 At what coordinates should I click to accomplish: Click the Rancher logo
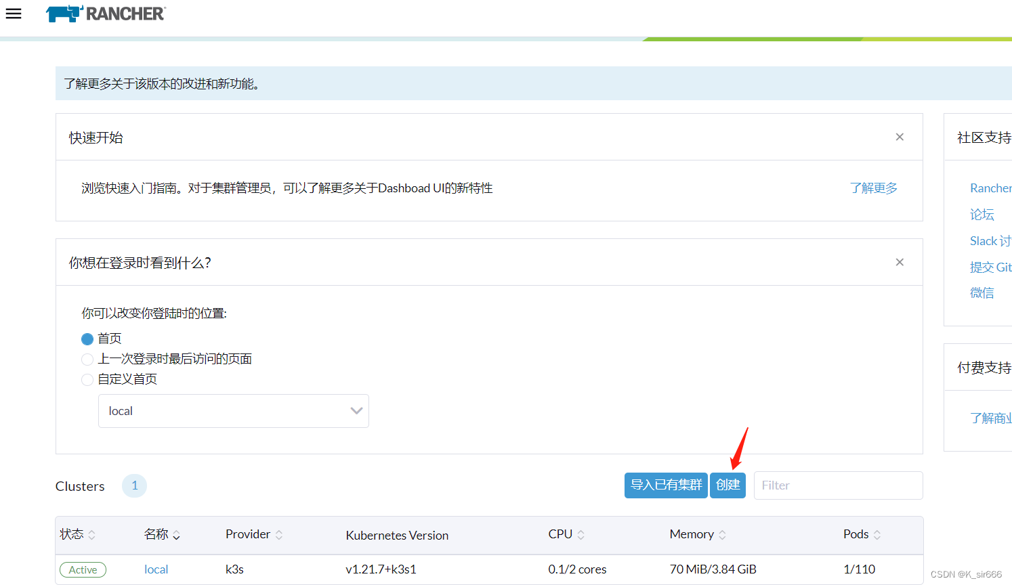pos(106,14)
